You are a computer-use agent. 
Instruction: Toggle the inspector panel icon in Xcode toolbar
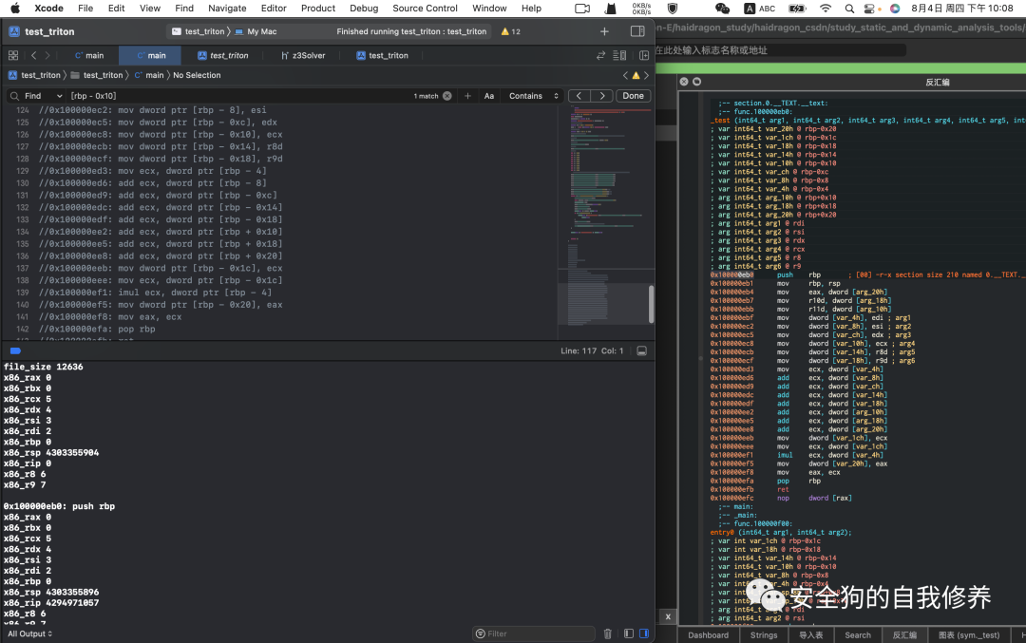pyautogui.click(x=637, y=31)
